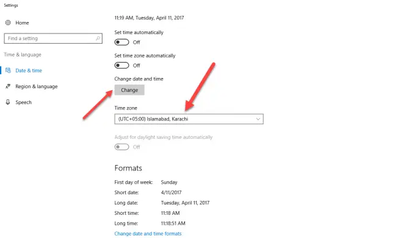Click the search magnifier icon
409x238 pixels.
98,38
